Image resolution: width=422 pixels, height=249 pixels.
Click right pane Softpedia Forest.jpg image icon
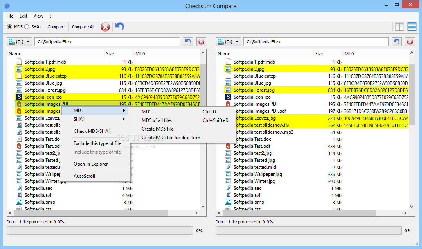pyautogui.click(x=228, y=90)
